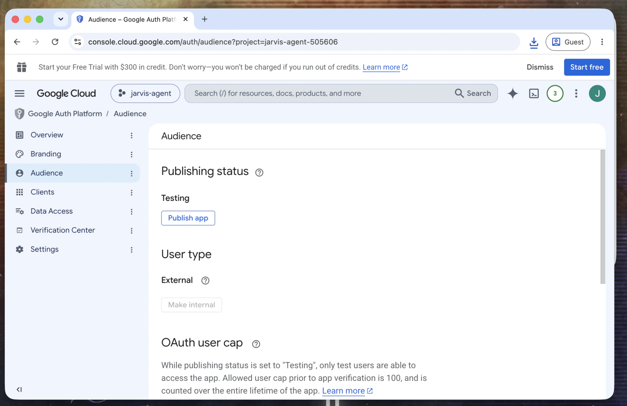
Task: Open the Guest profile button
Action: coord(568,42)
